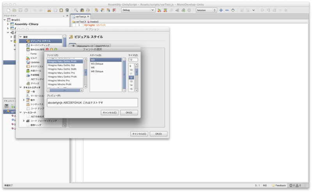Click the errors counter icon in status bar

click(291, 185)
